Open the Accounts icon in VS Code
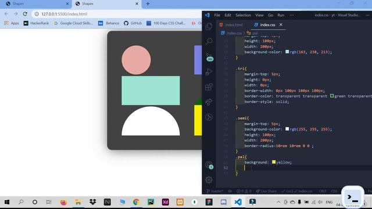The image size is (372, 209). [209, 165]
